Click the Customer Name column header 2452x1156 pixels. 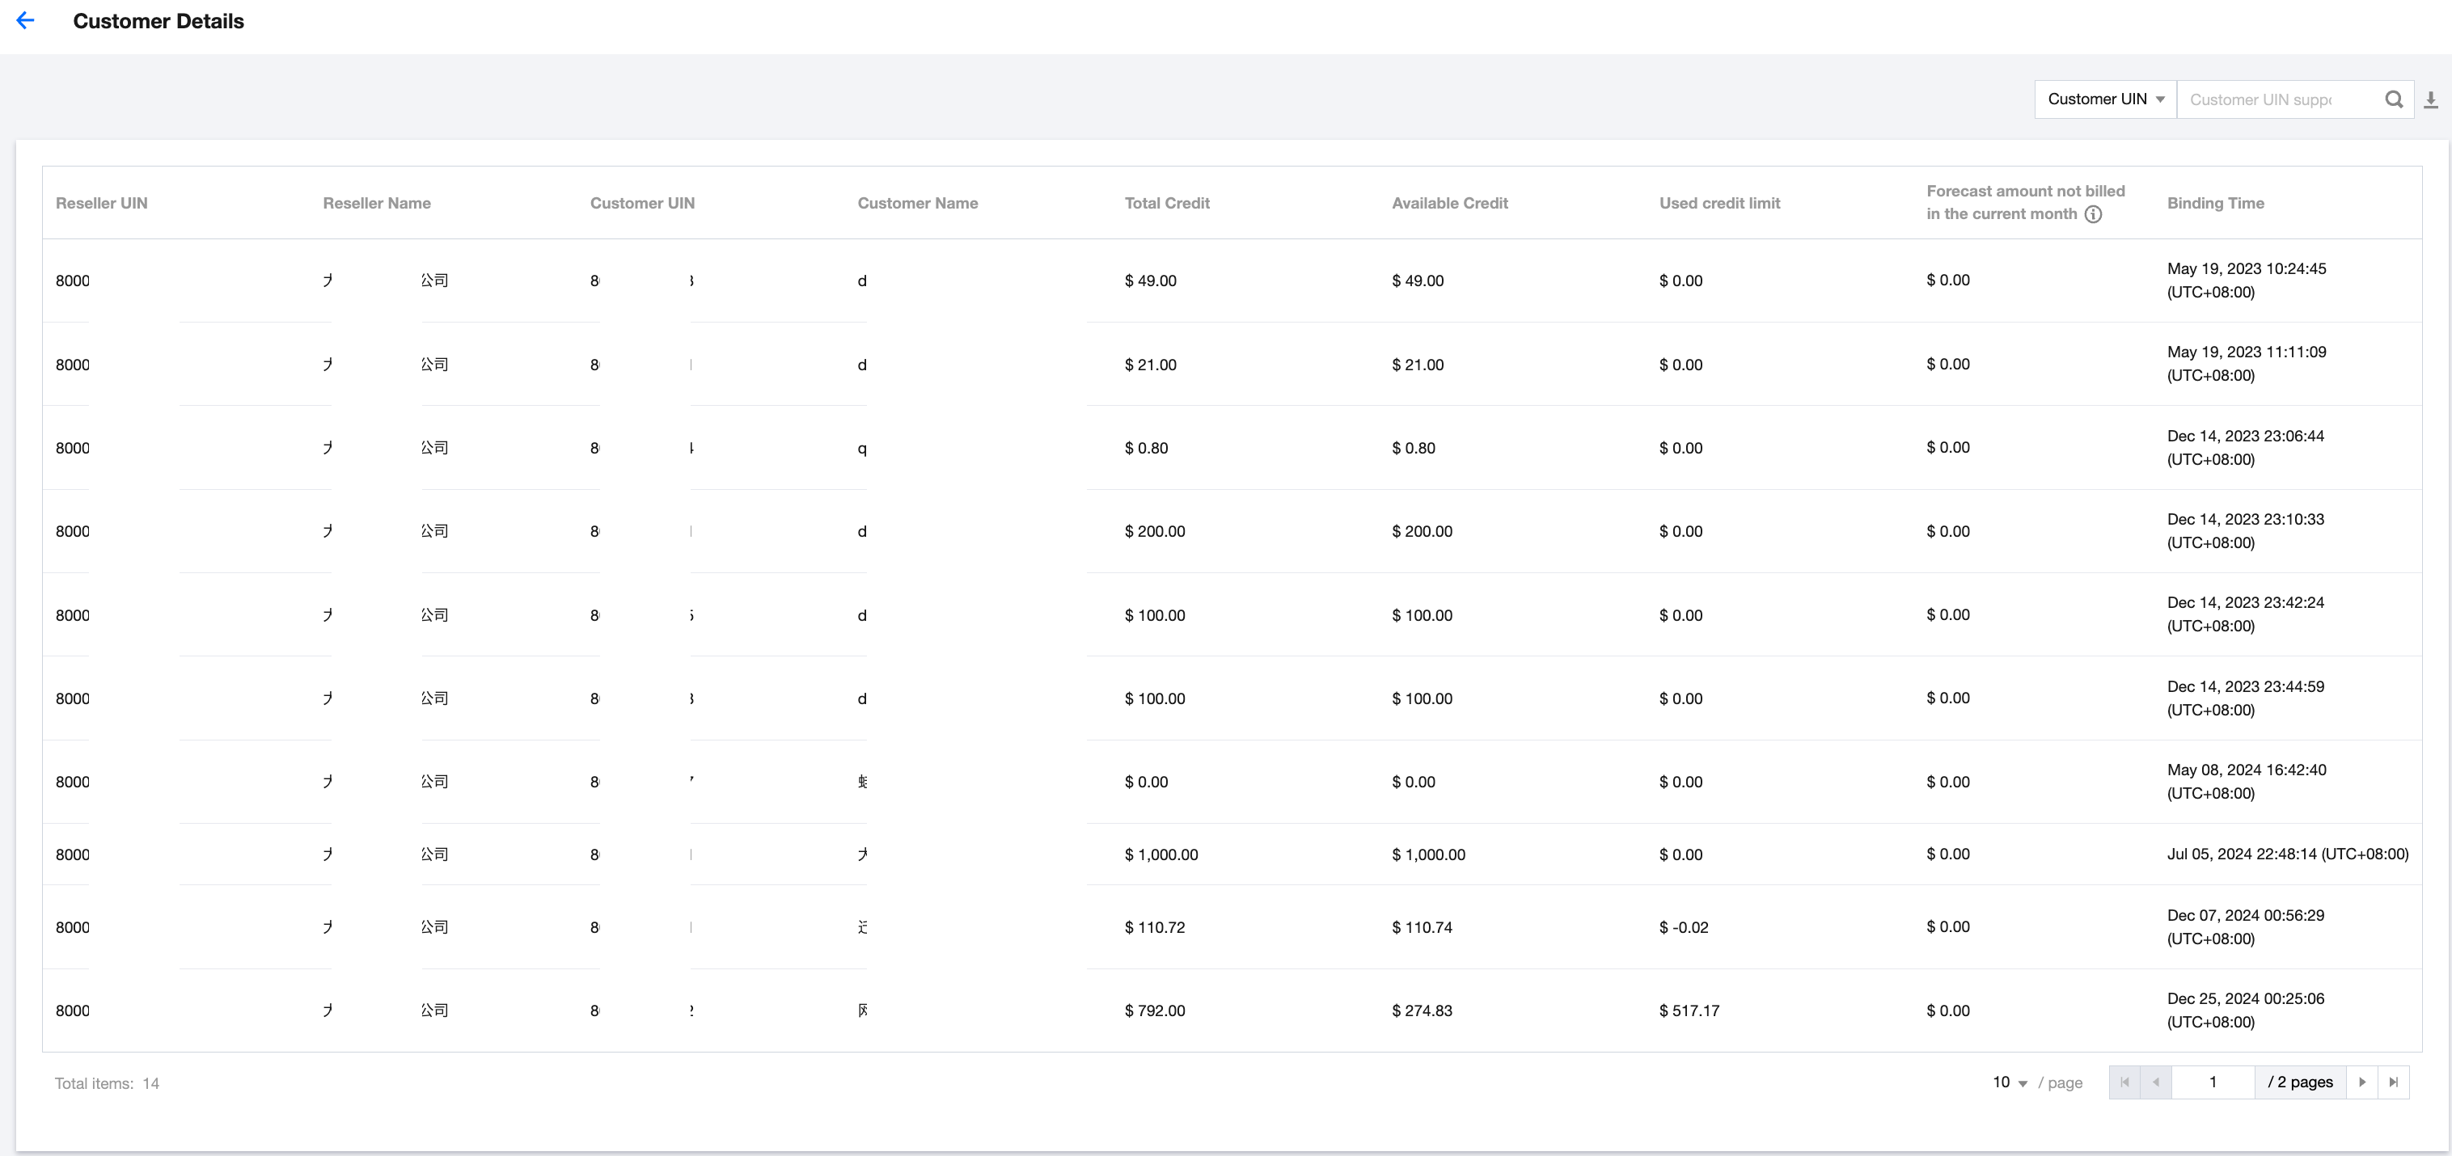tap(916, 203)
